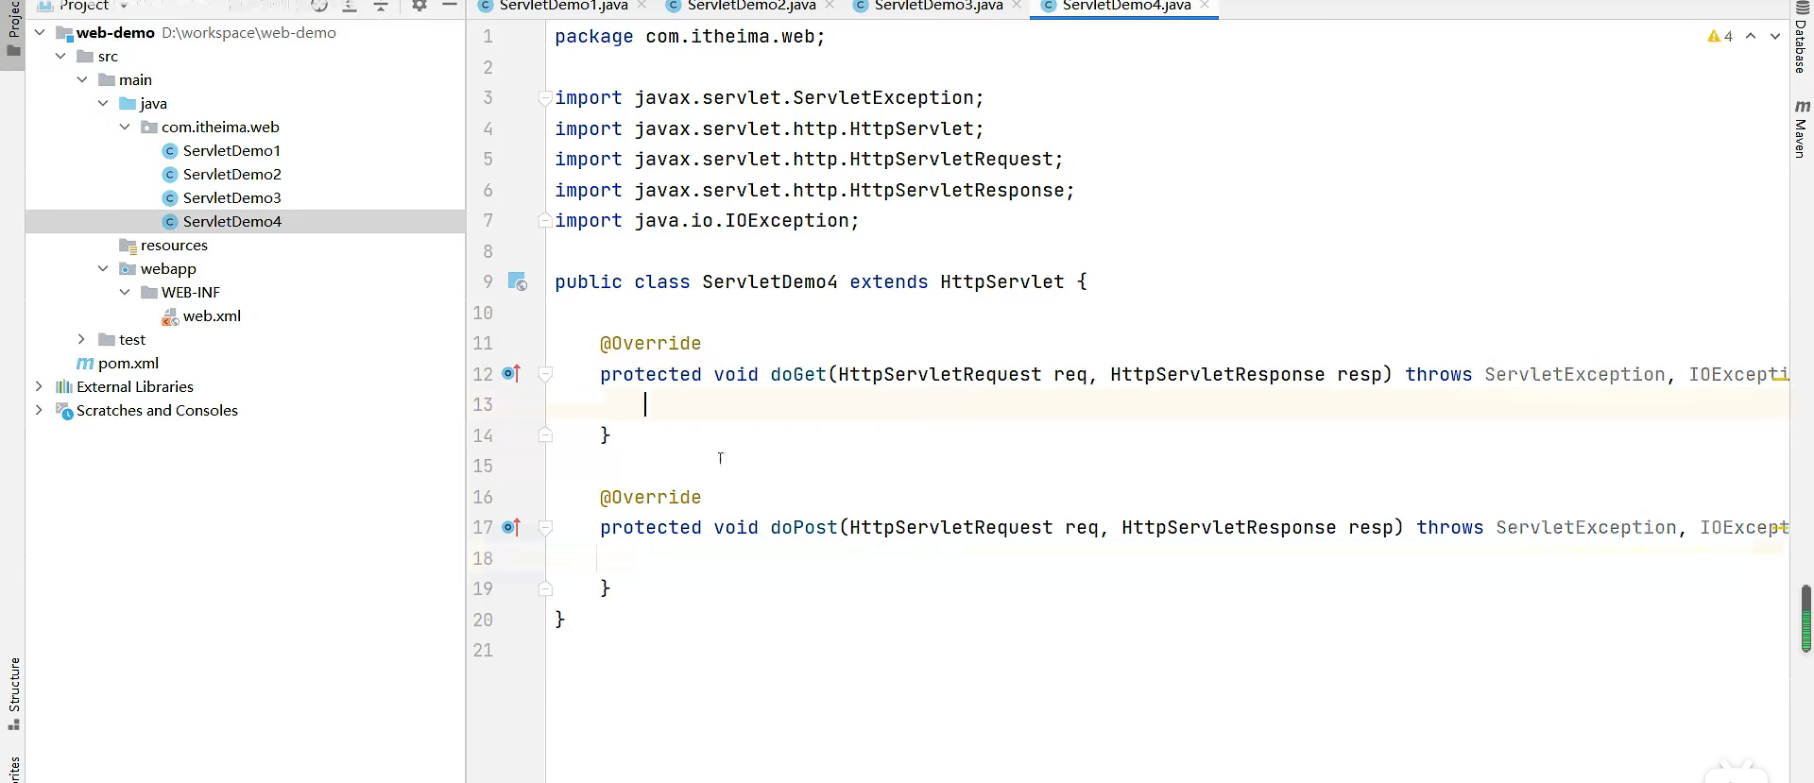
Task: Click the ServletDemo4 class name in code
Action: click(x=770, y=281)
